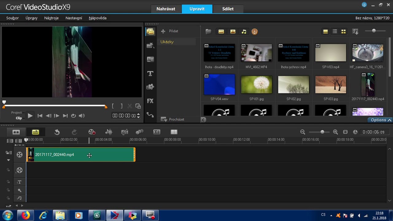
Task: Zoom in the timeline
Action: (336, 132)
